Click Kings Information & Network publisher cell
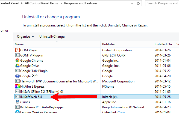This screenshot has width=179, height=113. click(x=124, y=107)
